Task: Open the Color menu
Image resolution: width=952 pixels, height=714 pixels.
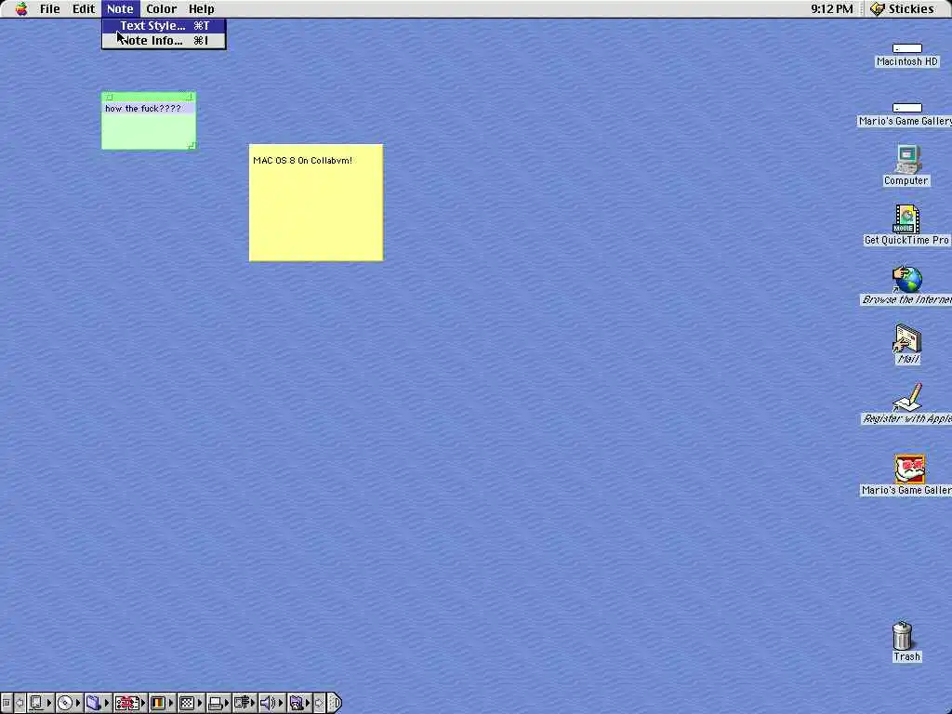Action: (x=162, y=8)
